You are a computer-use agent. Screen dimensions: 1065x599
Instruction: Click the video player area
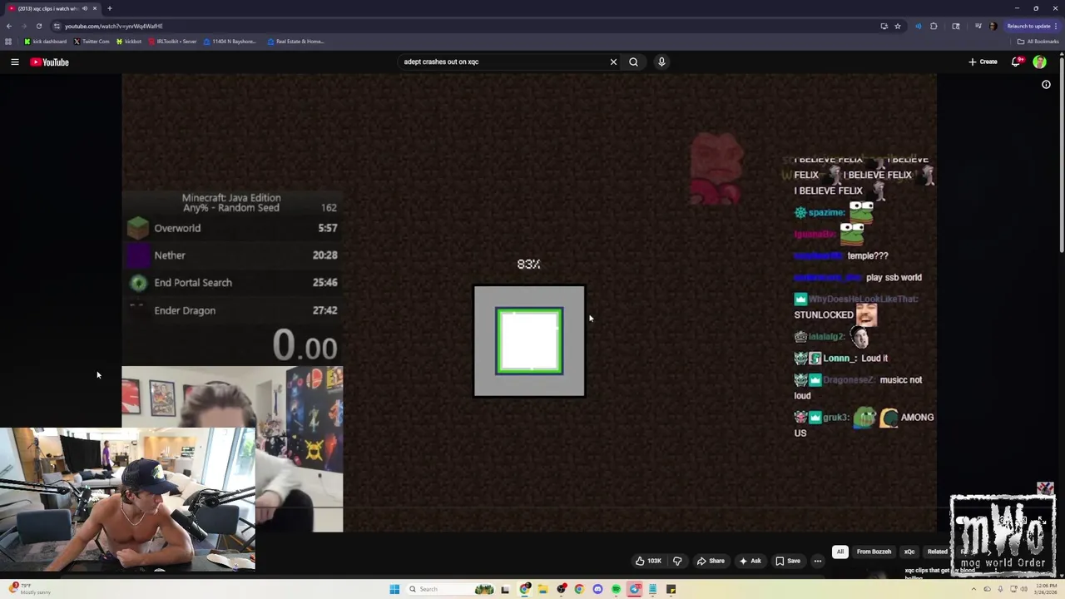[529, 303]
